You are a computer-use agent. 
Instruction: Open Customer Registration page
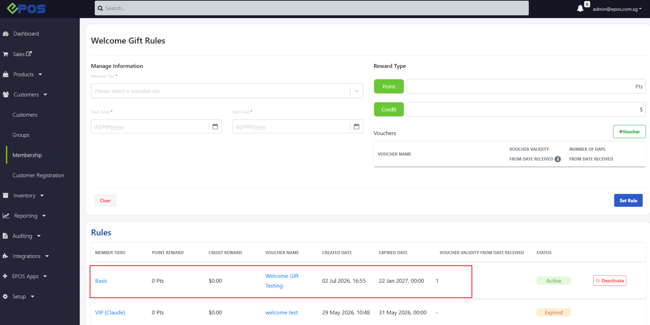38,176
